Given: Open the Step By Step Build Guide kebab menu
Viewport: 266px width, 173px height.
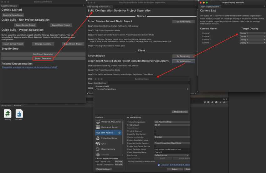Looking at the screenshot, I should [196, 7].
